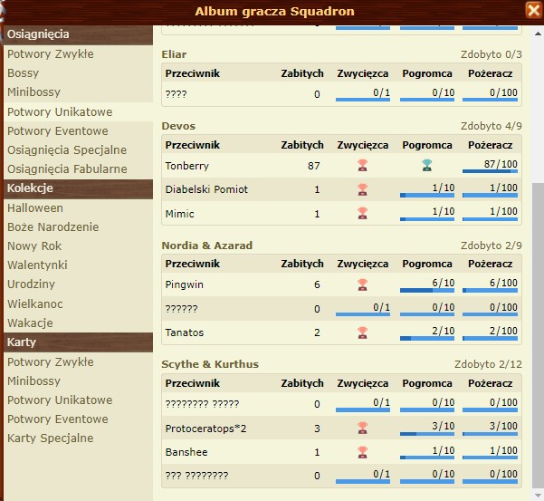The image size is (544, 501).
Task: Select Bossy achievements category
Action: coord(24,73)
